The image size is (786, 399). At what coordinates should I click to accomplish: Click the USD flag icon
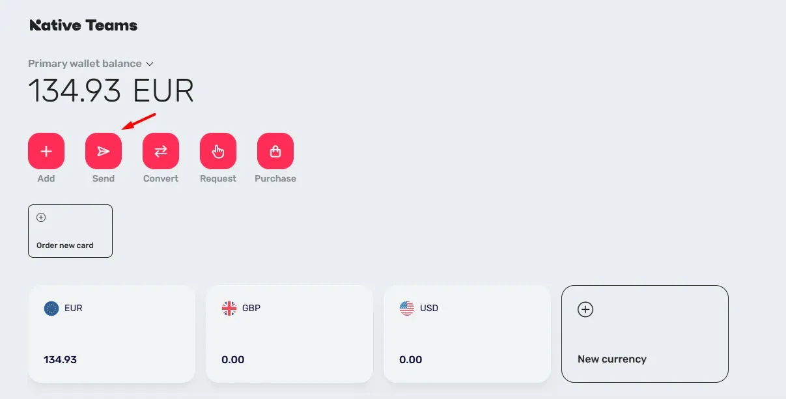pyautogui.click(x=407, y=308)
